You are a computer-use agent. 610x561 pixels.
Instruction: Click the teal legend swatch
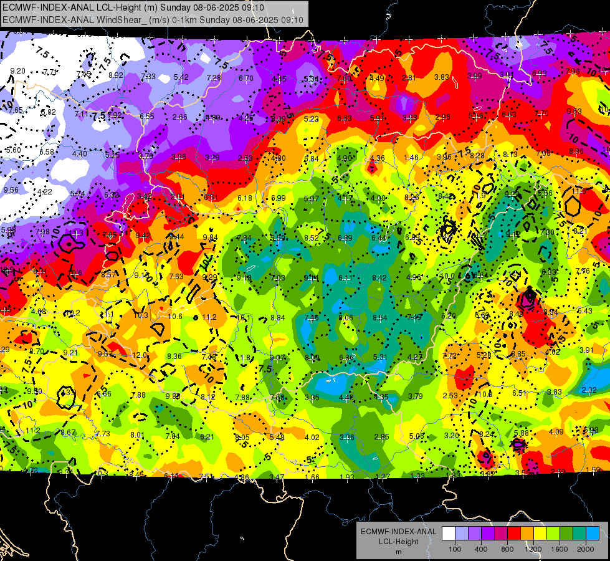click(x=579, y=534)
